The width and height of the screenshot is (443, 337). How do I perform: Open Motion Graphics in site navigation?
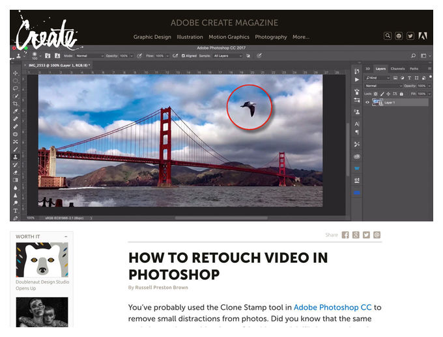coord(229,37)
